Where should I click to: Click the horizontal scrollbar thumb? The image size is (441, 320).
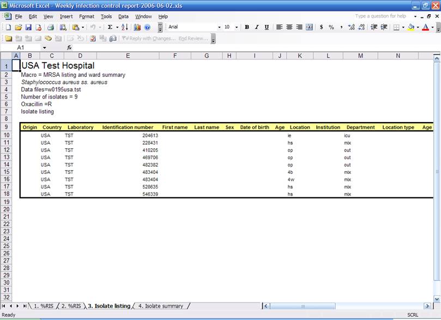pos(303,306)
